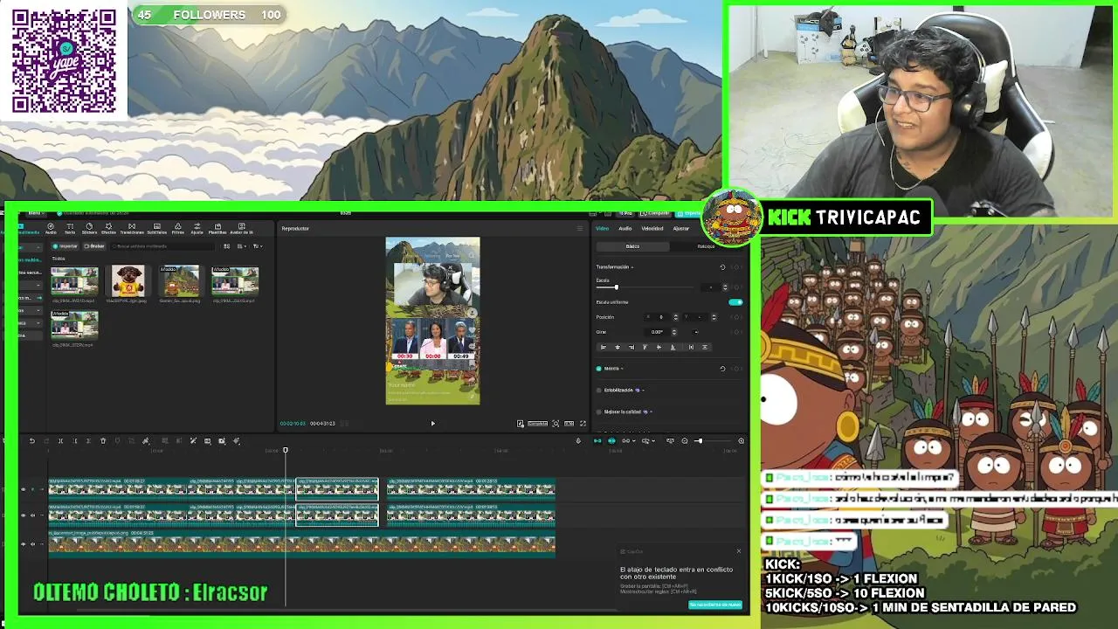The height and width of the screenshot is (629, 1118).
Task: Open the Menú dropdown at top
Action: [37, 213]
